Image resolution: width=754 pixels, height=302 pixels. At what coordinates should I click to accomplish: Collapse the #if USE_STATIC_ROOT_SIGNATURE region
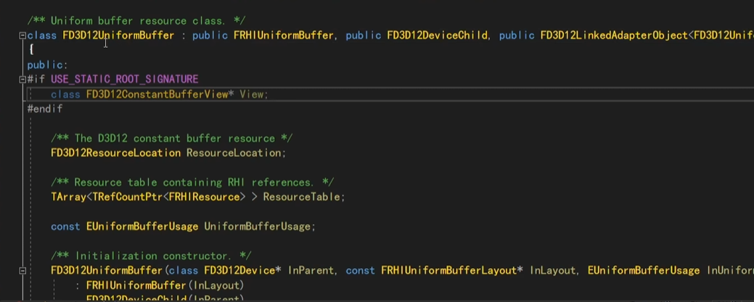click(x=22, y=80)
